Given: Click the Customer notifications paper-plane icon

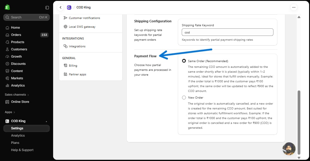Looking at the screenshot, I should (x=66, y=18).
